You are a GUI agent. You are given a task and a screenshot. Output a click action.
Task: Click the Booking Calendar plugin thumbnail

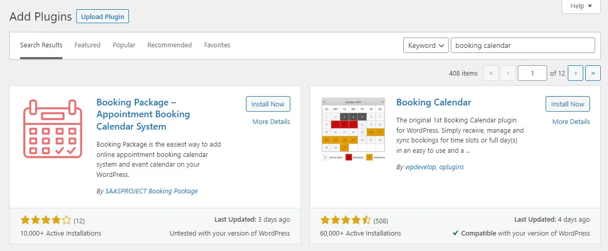click(353, 130)
